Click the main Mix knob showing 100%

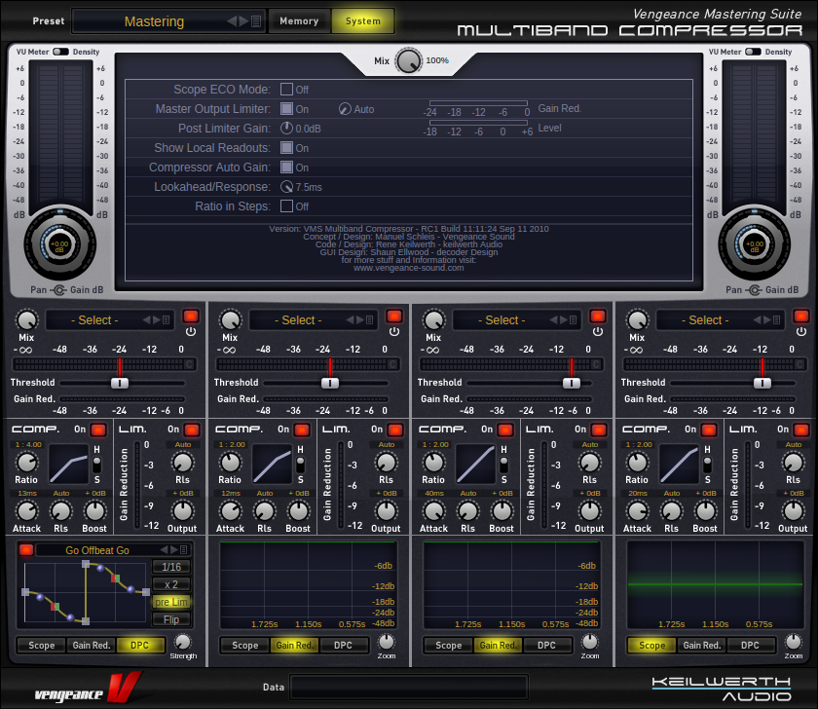point(410,60)
